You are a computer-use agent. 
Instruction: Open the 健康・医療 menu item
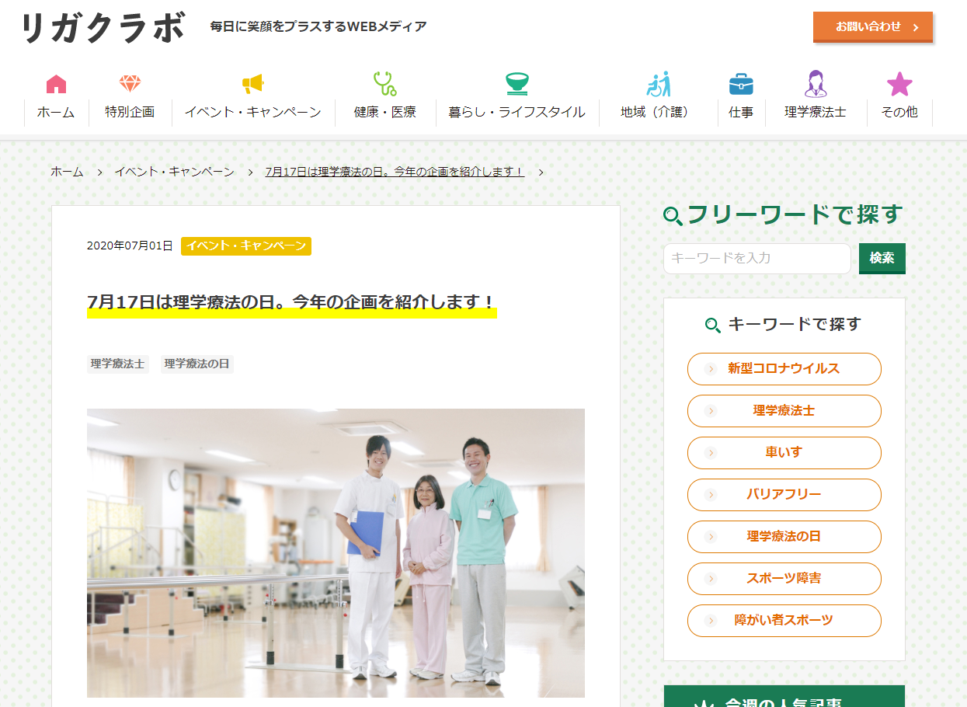click(x=385, y=112)
